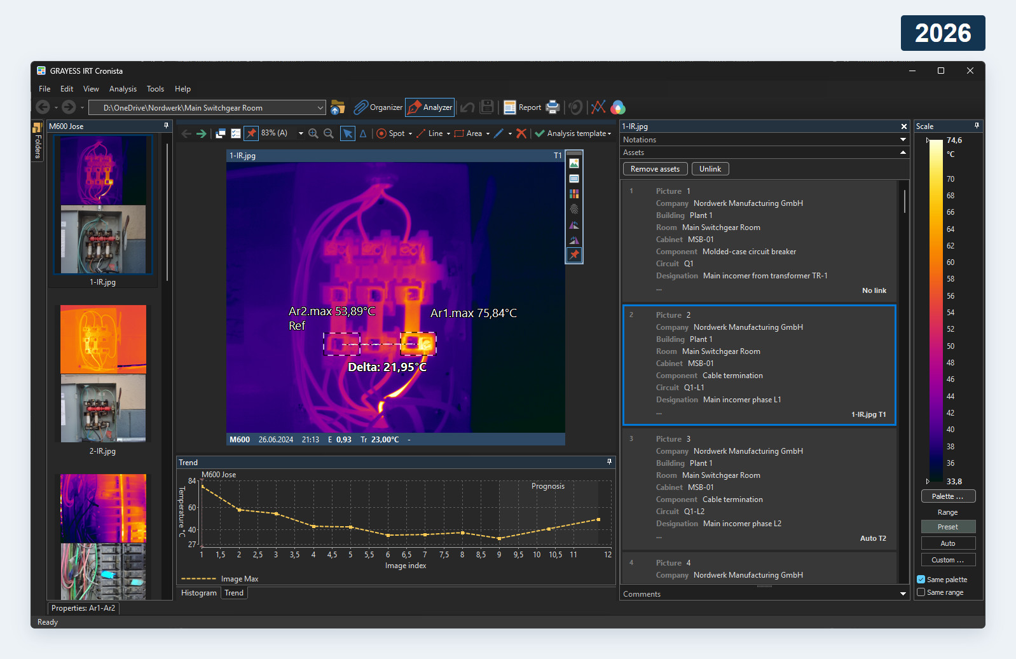Select the arrow pointer tool
1016x659 pixels.
(x=348, y=133)
